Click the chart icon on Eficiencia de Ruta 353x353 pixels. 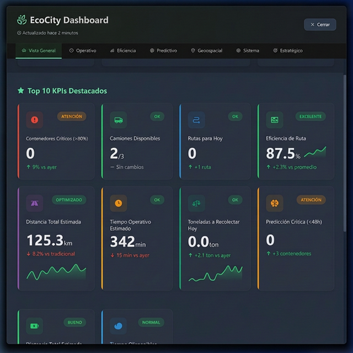click(x=275, y=120)
